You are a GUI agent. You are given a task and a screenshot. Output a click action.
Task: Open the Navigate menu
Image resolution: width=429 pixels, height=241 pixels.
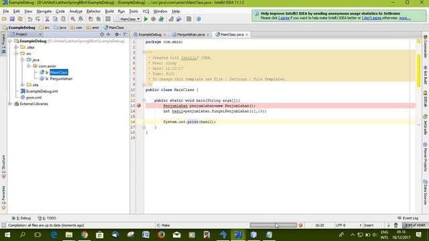(x=44, y=11)
